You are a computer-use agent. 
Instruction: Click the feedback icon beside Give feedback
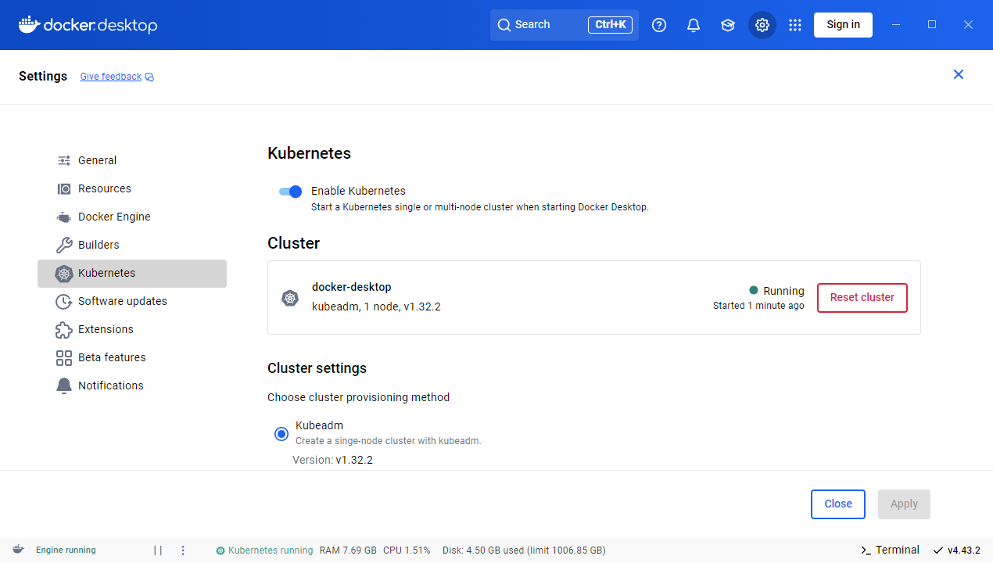coord(149,77)
